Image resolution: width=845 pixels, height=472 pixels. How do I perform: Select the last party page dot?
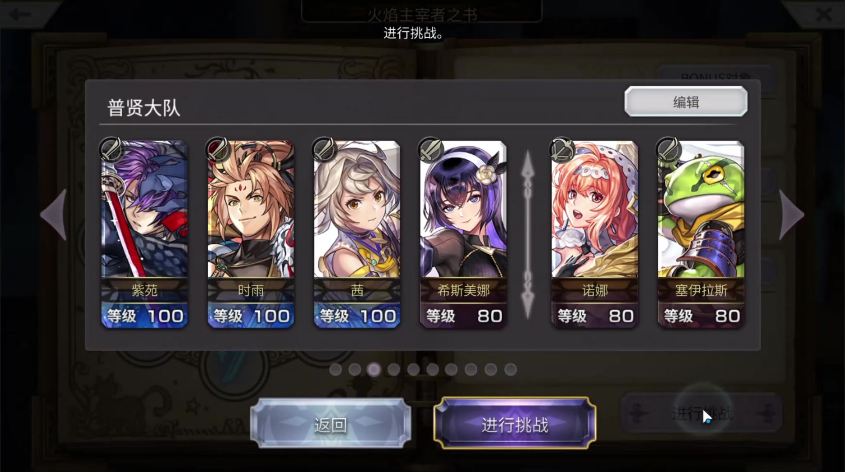(x=510, y=370)
